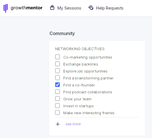Expand the list with see more link
Image resolution: width=152 pixels, height=138 pixels.
tap(73, 124)
